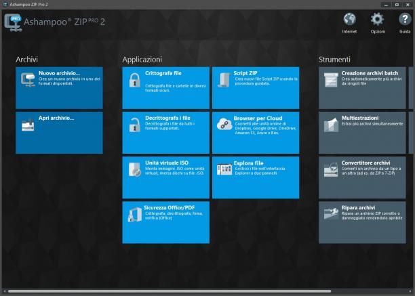The width and height of the screenshot is (415, 296).
Task: Click description 'Estrai più archivi simultaneamente'
Action: (372, 124)
